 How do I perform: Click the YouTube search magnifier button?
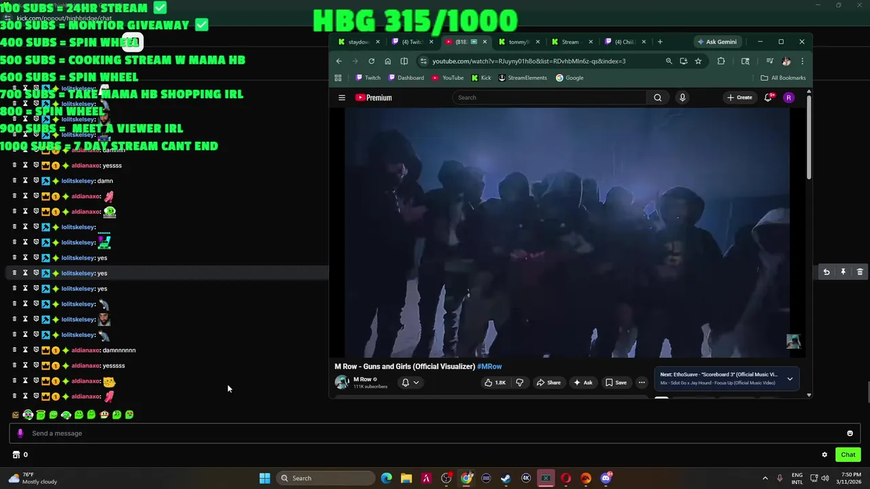click(657, 98)
